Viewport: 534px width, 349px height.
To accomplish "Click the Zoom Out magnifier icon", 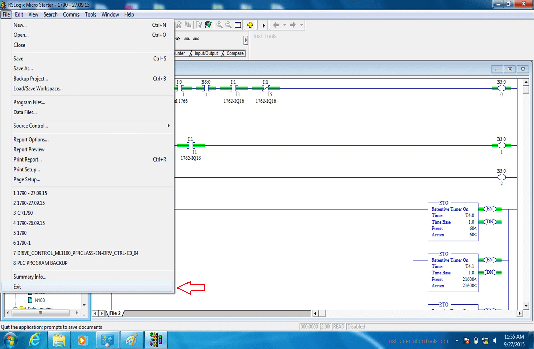I will [228, 25].
